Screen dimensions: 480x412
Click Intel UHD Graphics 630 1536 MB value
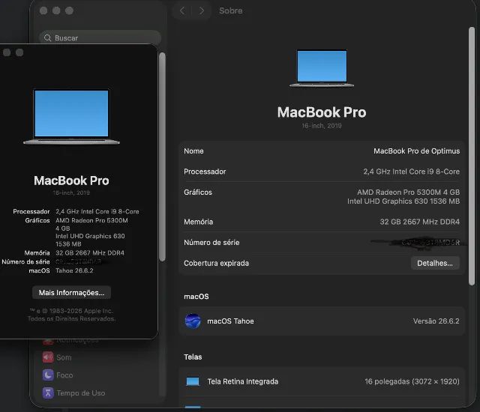pyautogui.click(x=403, y=201)
